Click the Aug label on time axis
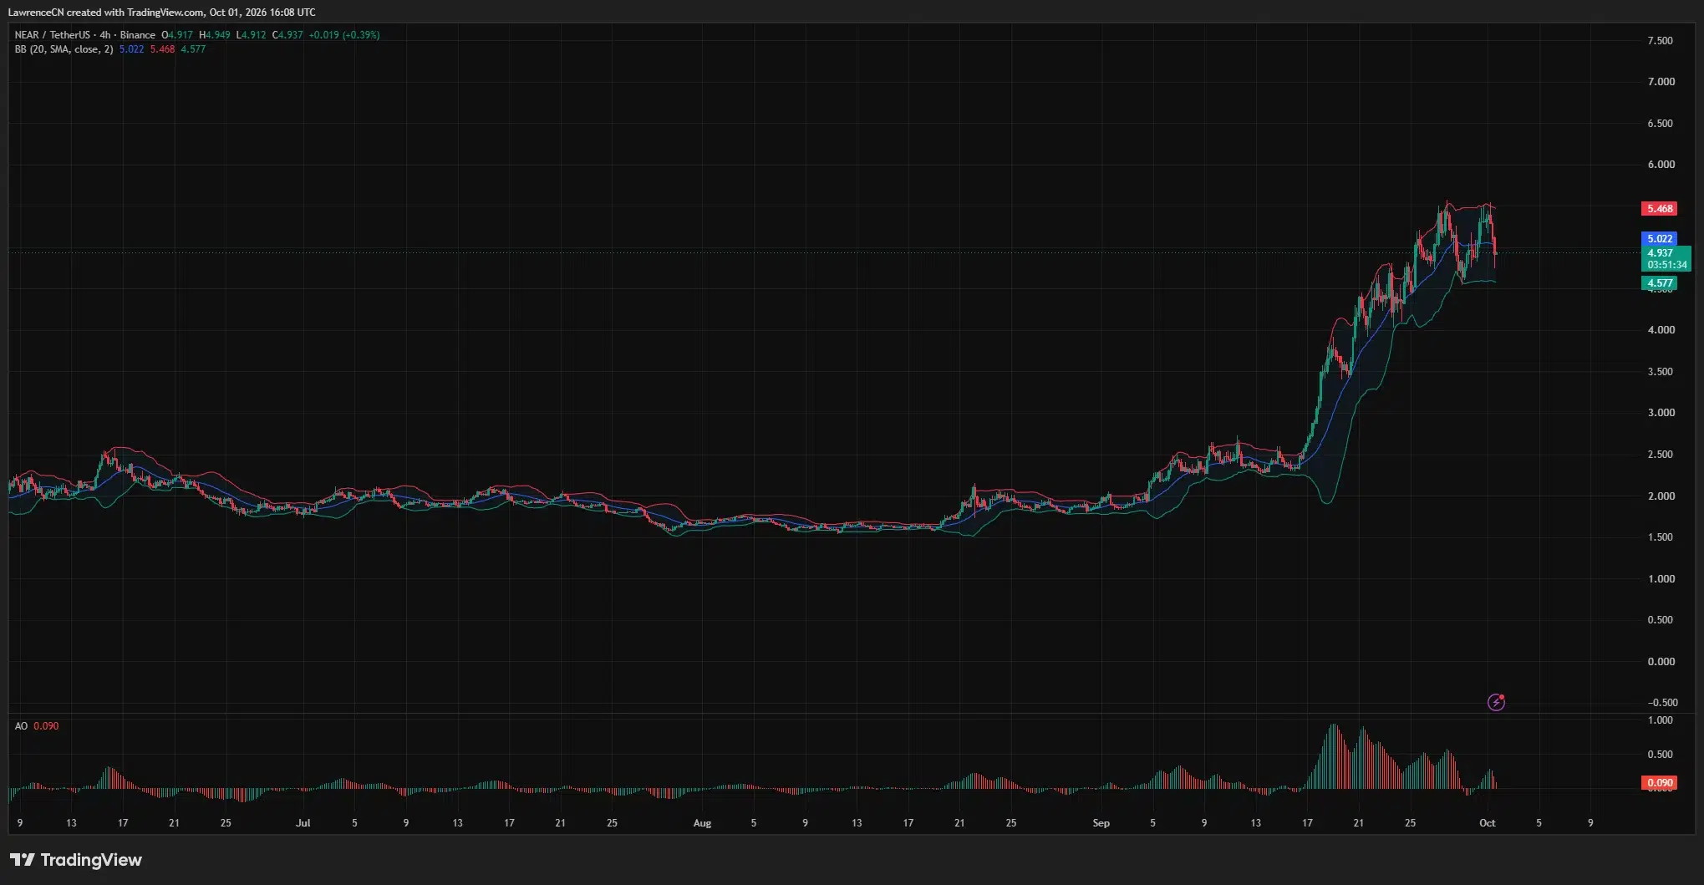Viewport: 1704px width, 885px height. pyautogui.click(x=702, y=823)
